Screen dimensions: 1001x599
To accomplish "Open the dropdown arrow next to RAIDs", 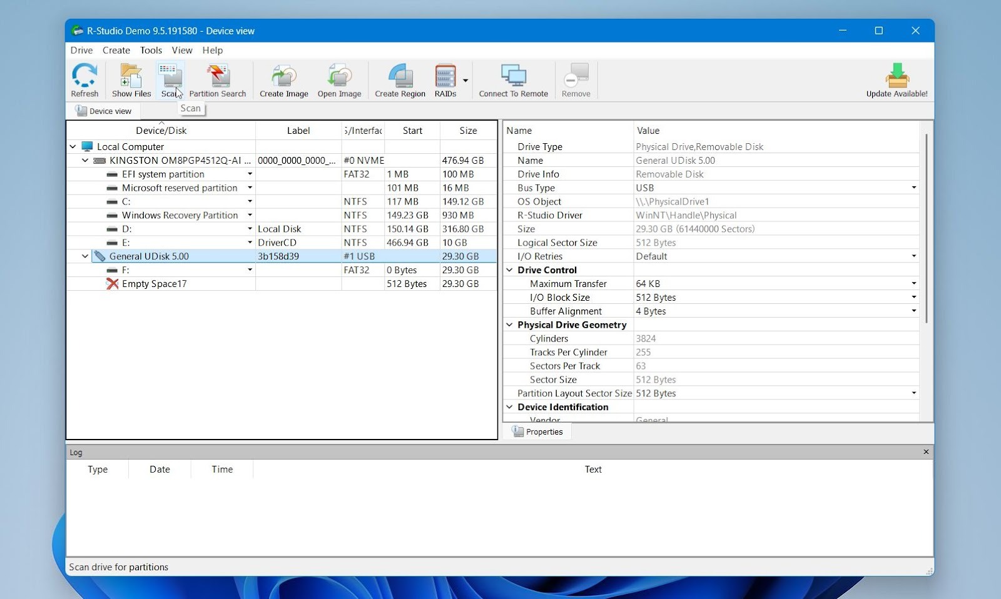I will point(465,81).
